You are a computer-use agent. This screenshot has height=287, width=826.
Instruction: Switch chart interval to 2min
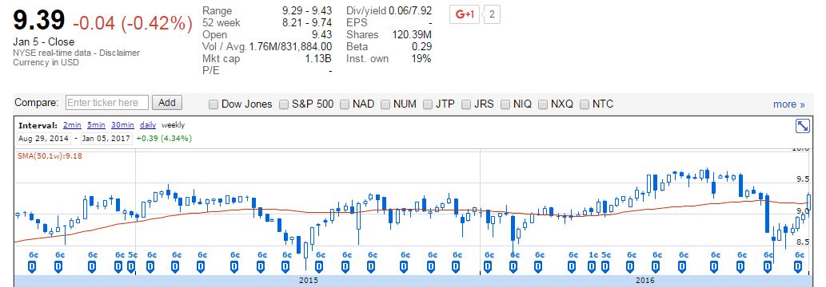coord(71,125)
